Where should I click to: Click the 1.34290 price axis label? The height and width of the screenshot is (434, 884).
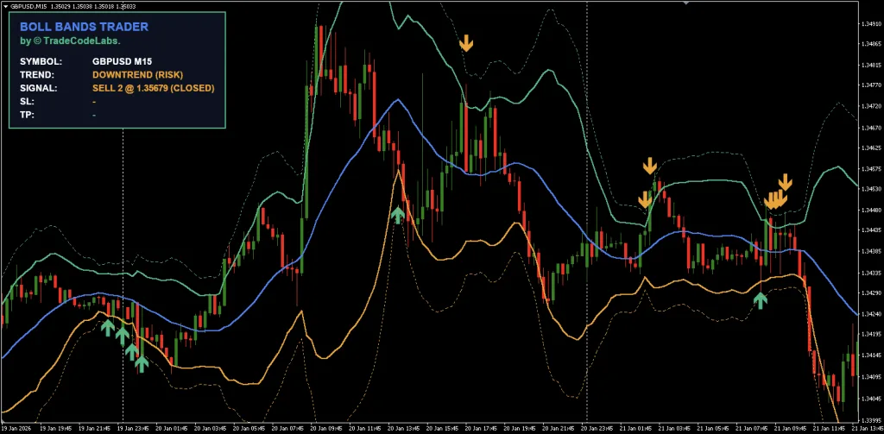[x=872, y=293]
